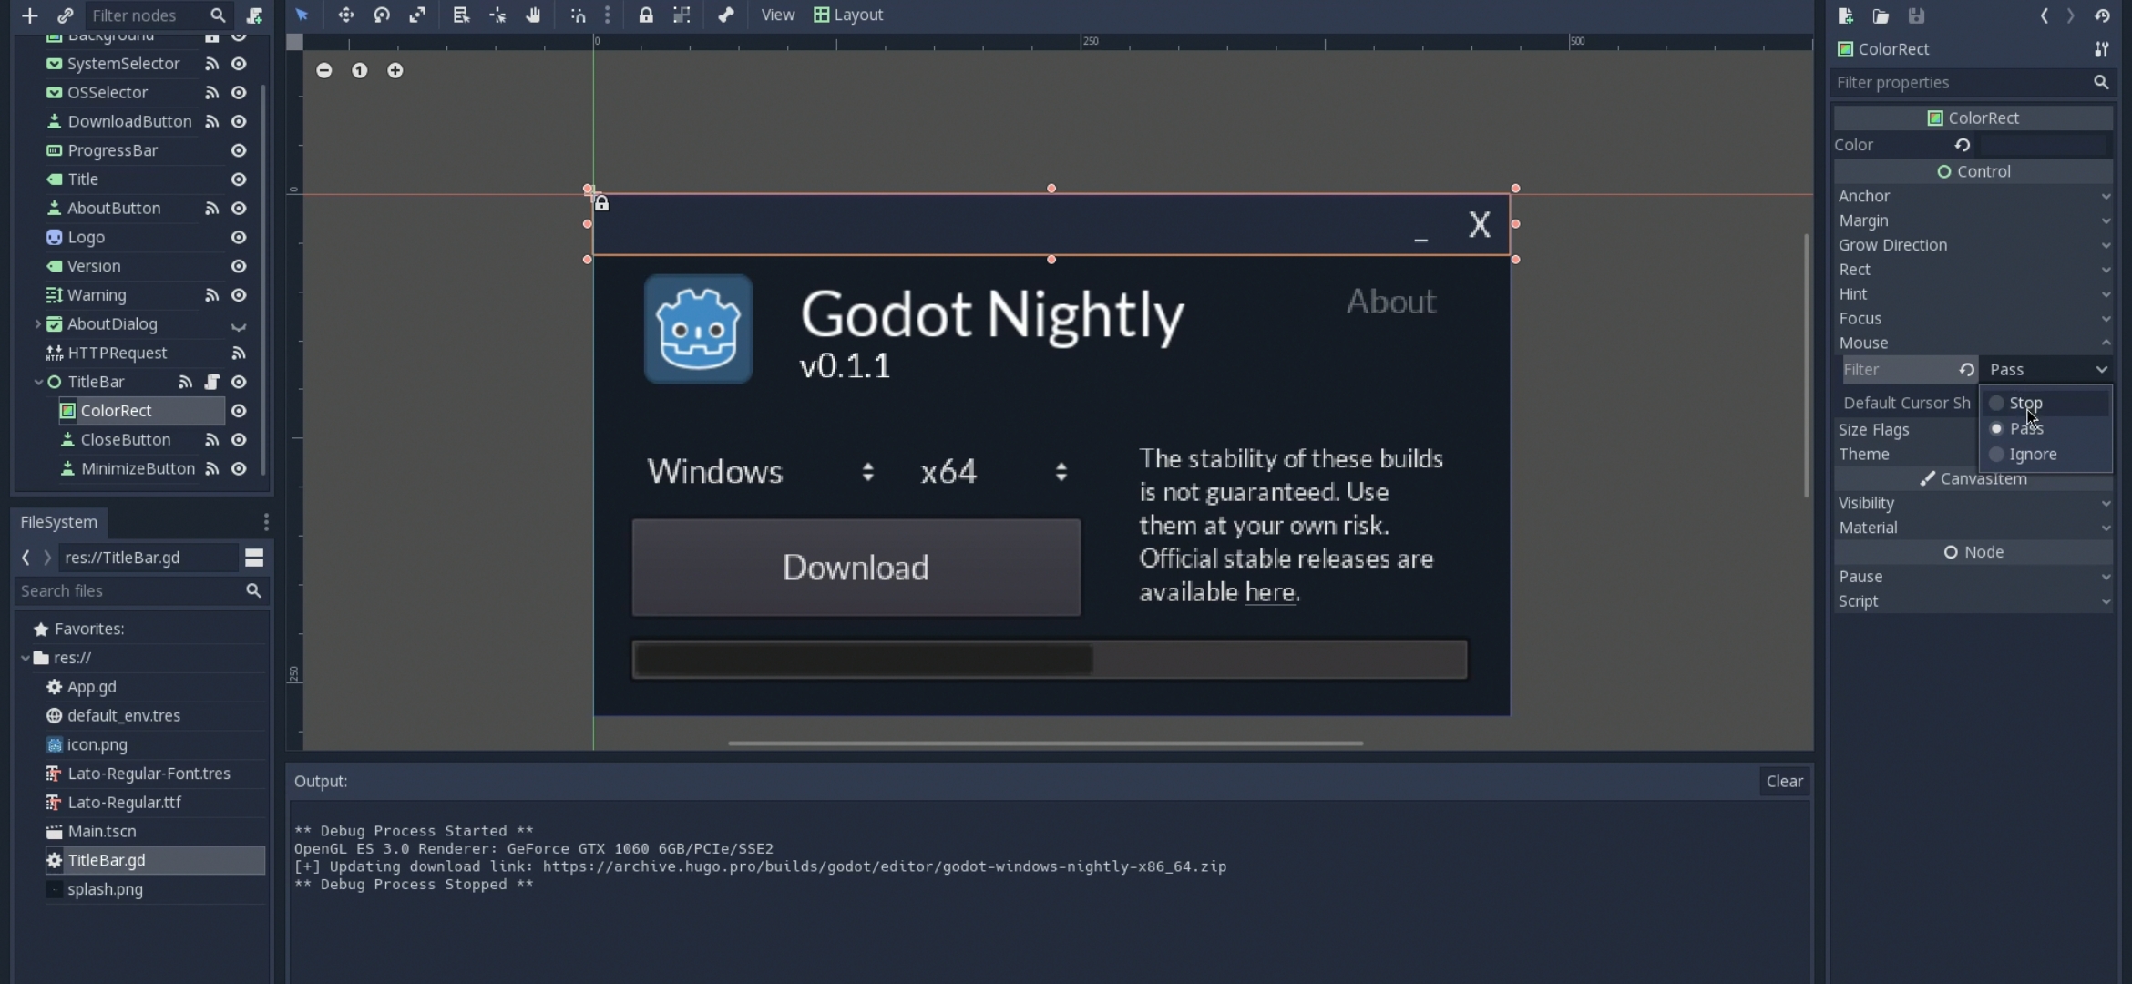Click the add new node plus icon

(x=29, y=15)
